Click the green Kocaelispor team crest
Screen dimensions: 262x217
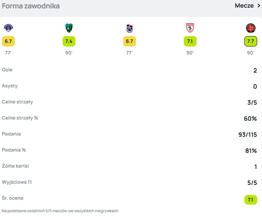coord(69,28)
